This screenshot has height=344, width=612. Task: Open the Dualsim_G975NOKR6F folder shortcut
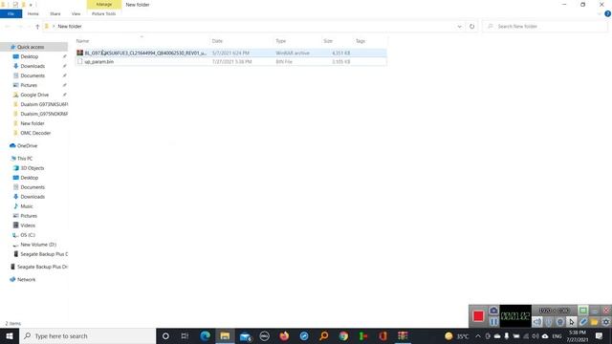coord(44,114)
